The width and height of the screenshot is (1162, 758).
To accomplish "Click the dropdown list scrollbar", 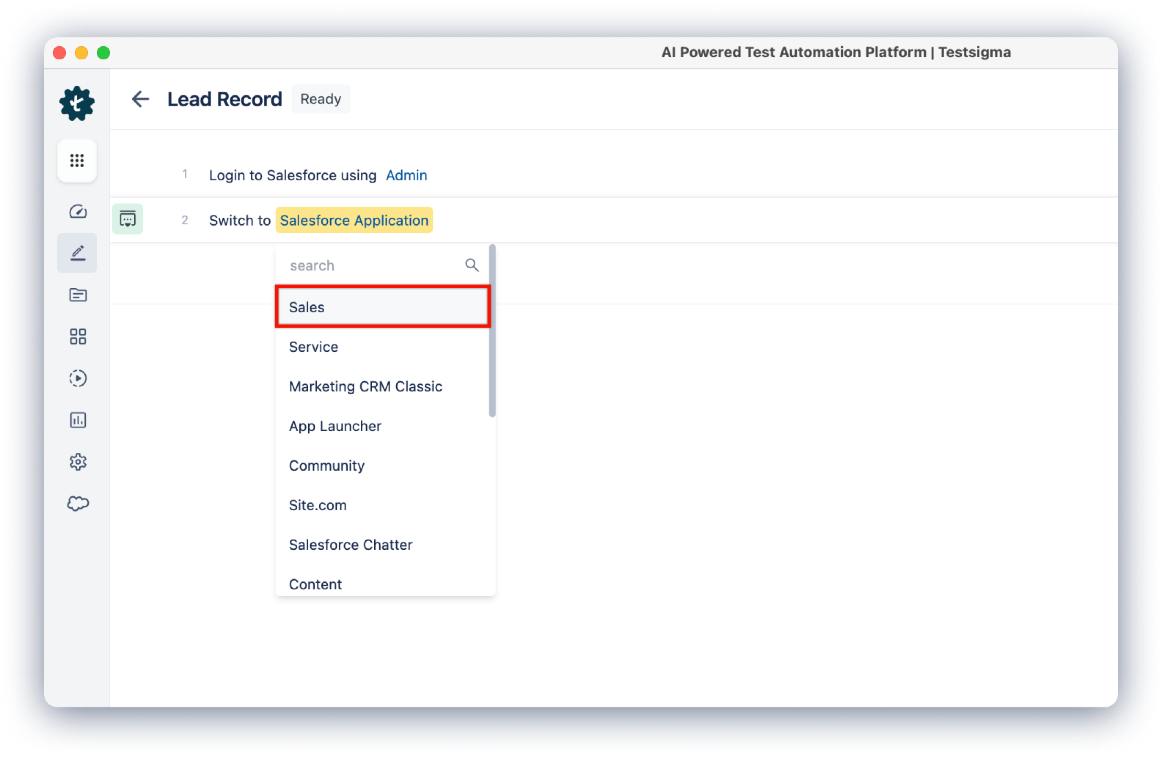I will tap(492, 331).
